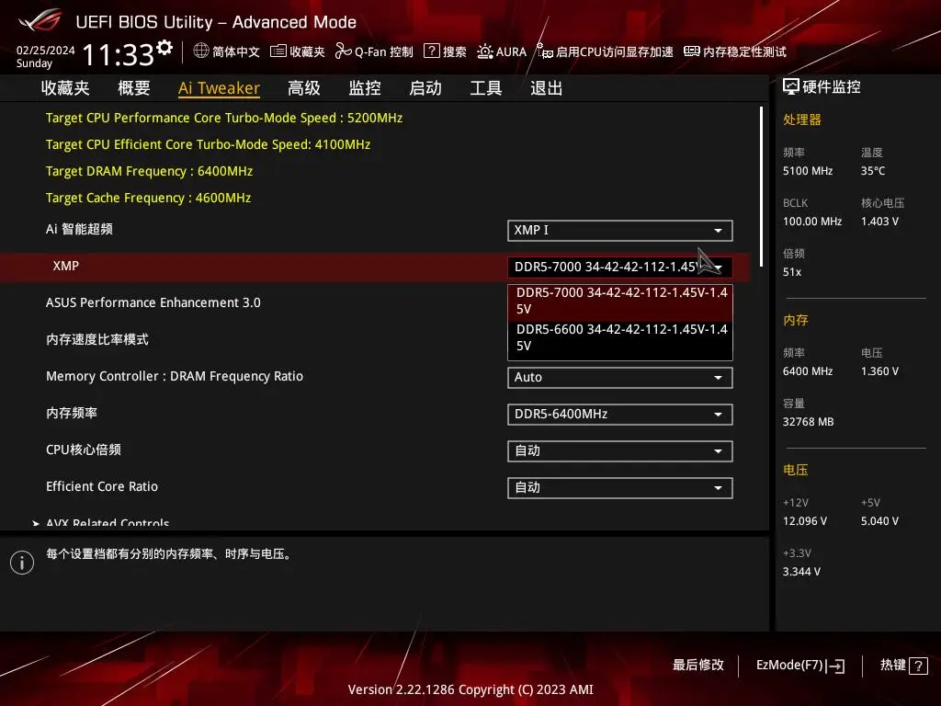Viewport: 941px width, 706px height.
Task: Open AURA lighting icon
Action: pyautogui.click(x=484, y=51)
